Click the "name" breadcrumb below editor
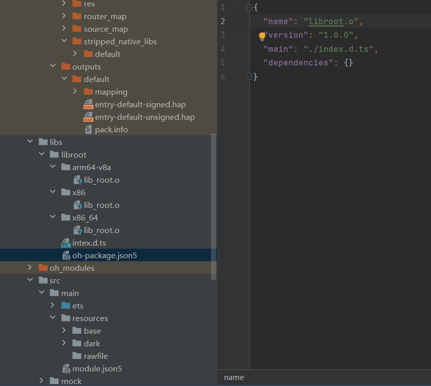This screenshot has height=386, width=431. [234, 377]
